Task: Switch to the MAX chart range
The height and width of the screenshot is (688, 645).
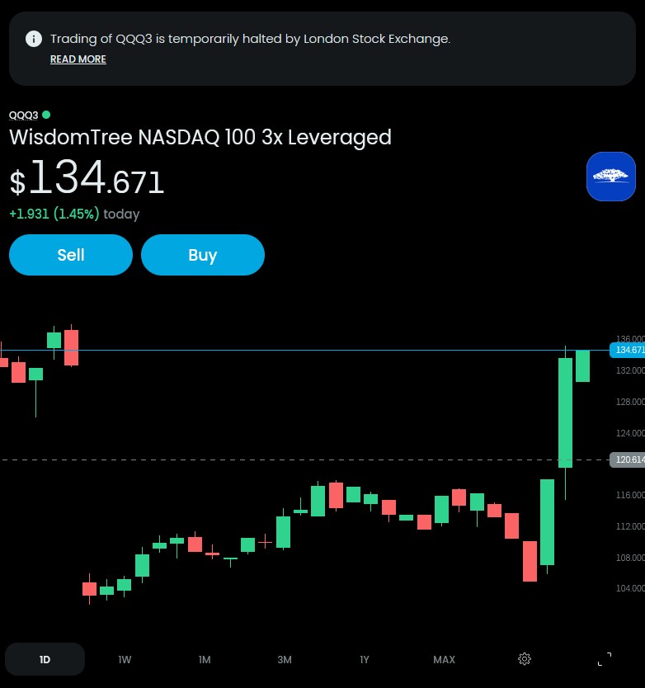Action: point(444,659)
